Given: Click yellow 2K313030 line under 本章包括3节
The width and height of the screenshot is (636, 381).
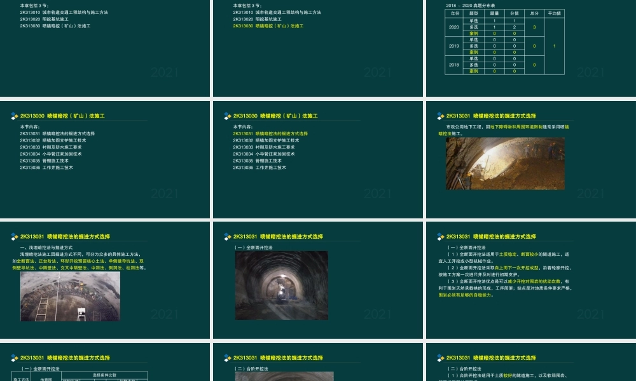Looking at the screenshot, I should coord(268,26).
